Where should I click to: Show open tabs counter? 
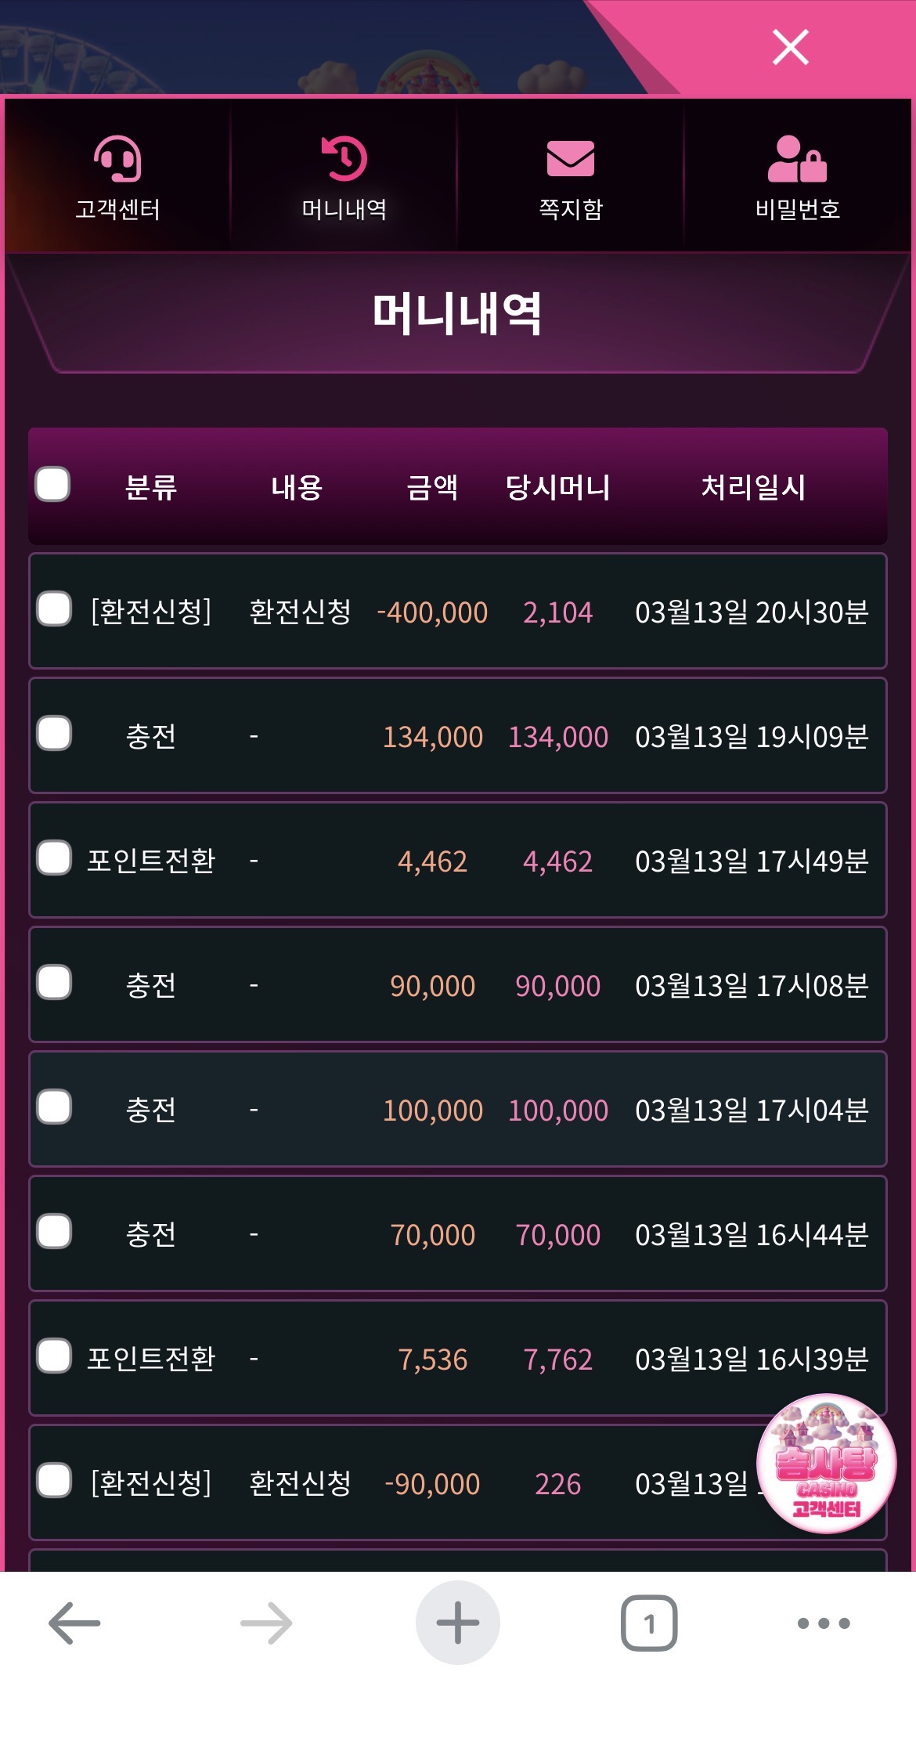(649, 1623)
